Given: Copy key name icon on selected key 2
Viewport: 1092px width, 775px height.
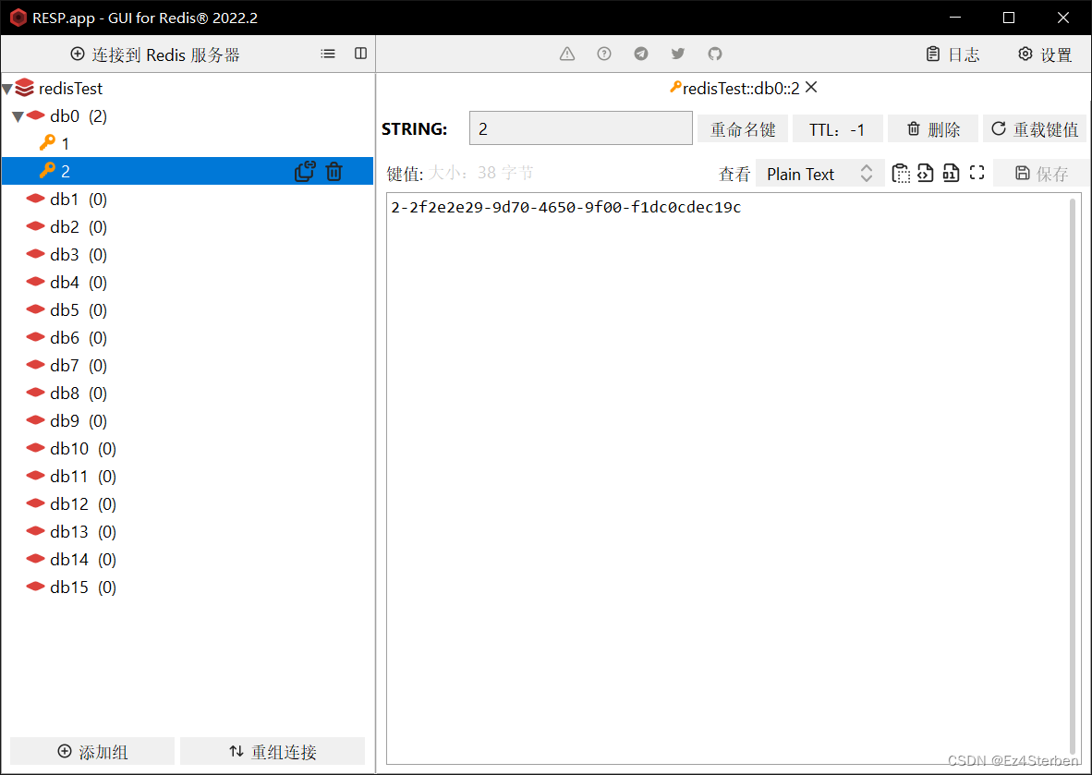Looking at the screenshot, I should 304,171.
